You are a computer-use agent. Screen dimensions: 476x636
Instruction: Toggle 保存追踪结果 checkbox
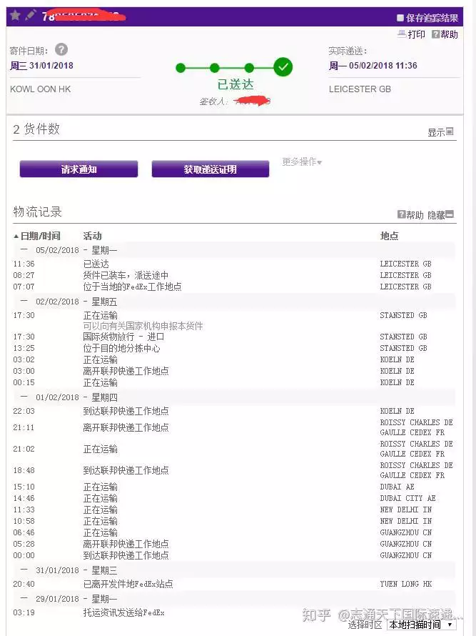400,17
